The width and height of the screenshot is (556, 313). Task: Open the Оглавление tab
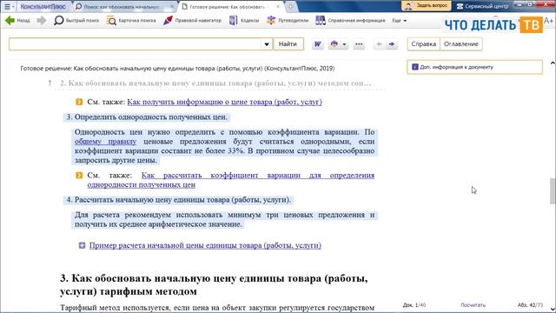461,44
